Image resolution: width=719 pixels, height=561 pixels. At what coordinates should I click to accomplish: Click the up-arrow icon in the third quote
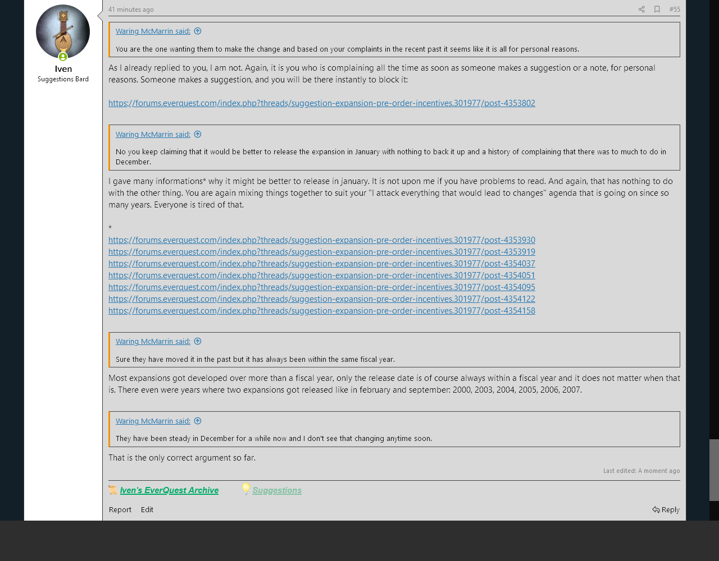(198, 342)
